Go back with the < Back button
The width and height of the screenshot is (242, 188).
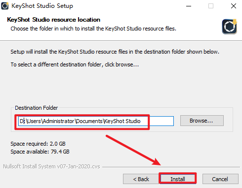[x=141, y=179]
